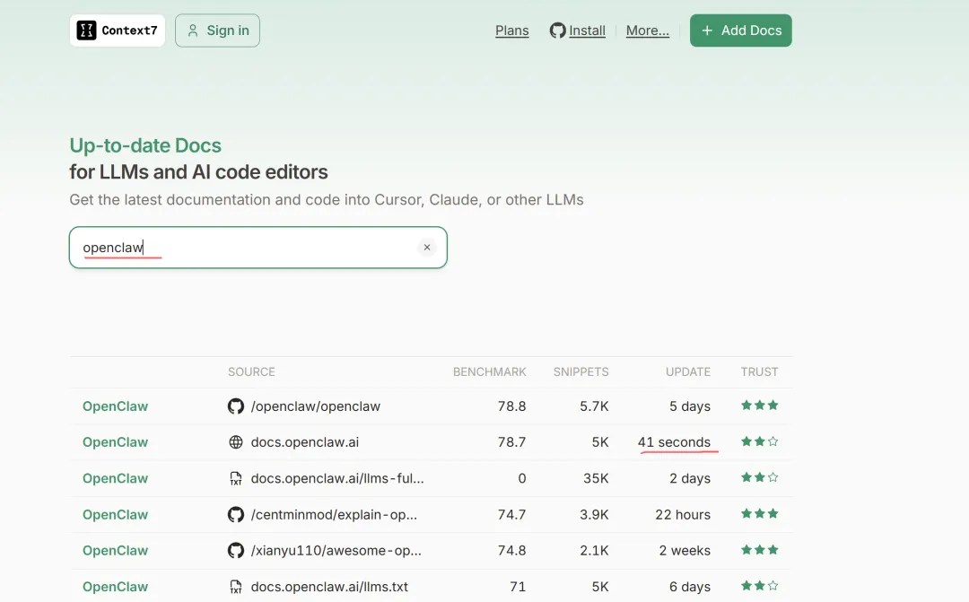This screenshot has height=602, width=969.
Task: Click trust stars in the 6 days row
Action: pyautogui.click(x=760, y=585)
